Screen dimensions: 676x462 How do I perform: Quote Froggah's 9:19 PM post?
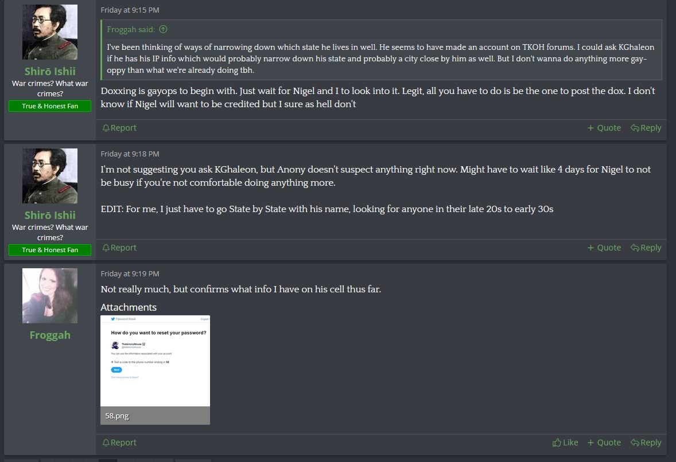[x=604, y=443]
